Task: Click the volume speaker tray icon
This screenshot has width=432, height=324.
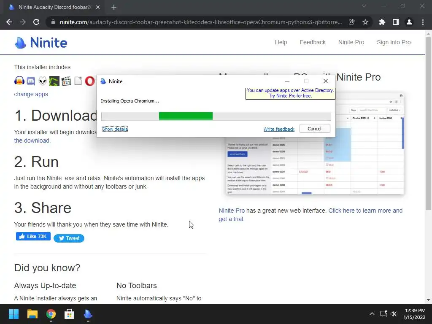Action: (x=394, y=314)
